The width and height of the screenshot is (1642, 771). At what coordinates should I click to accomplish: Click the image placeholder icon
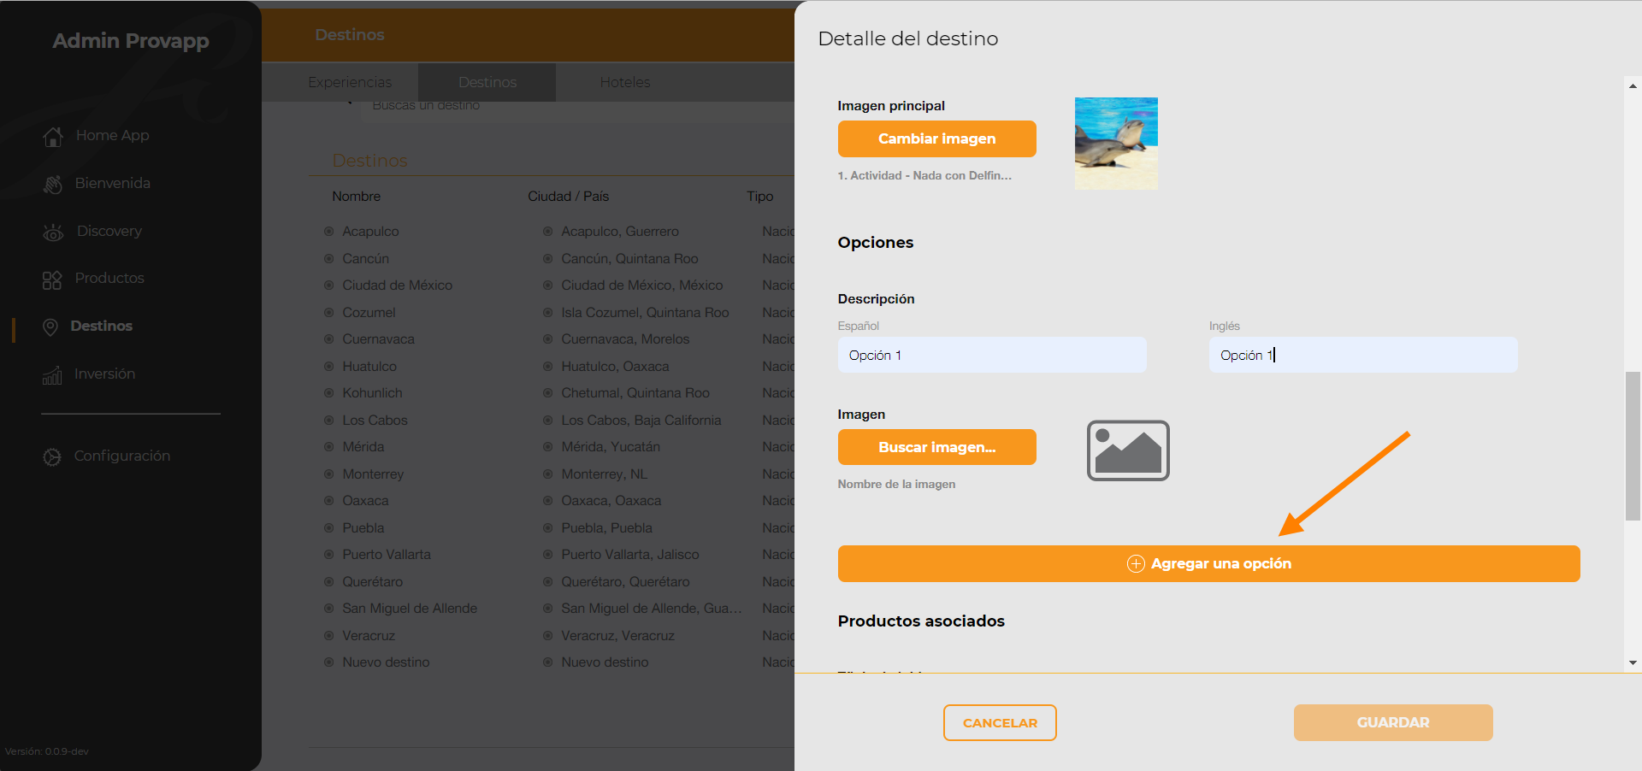point(1128,450)
